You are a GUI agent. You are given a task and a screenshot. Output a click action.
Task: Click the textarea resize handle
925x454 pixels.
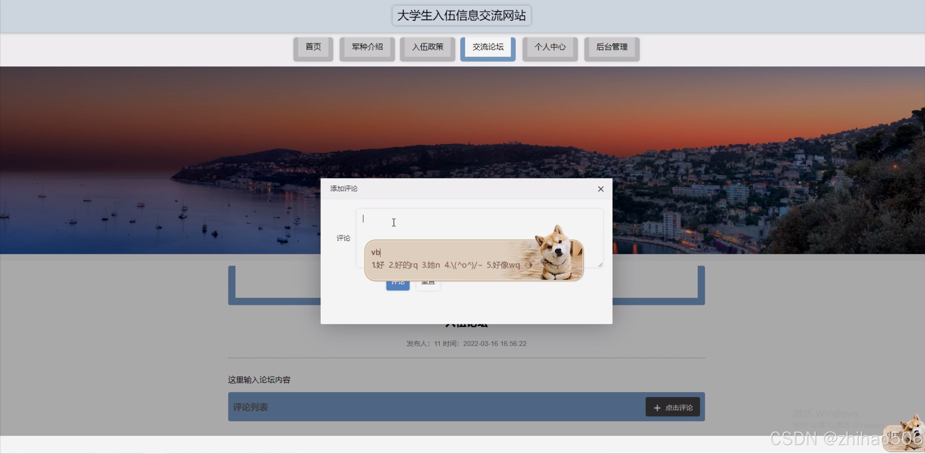tap(600, 265)
